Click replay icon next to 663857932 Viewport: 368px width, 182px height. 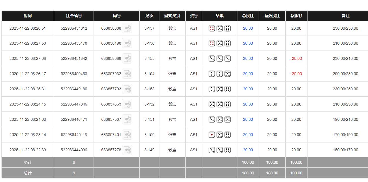pos(127,74)
